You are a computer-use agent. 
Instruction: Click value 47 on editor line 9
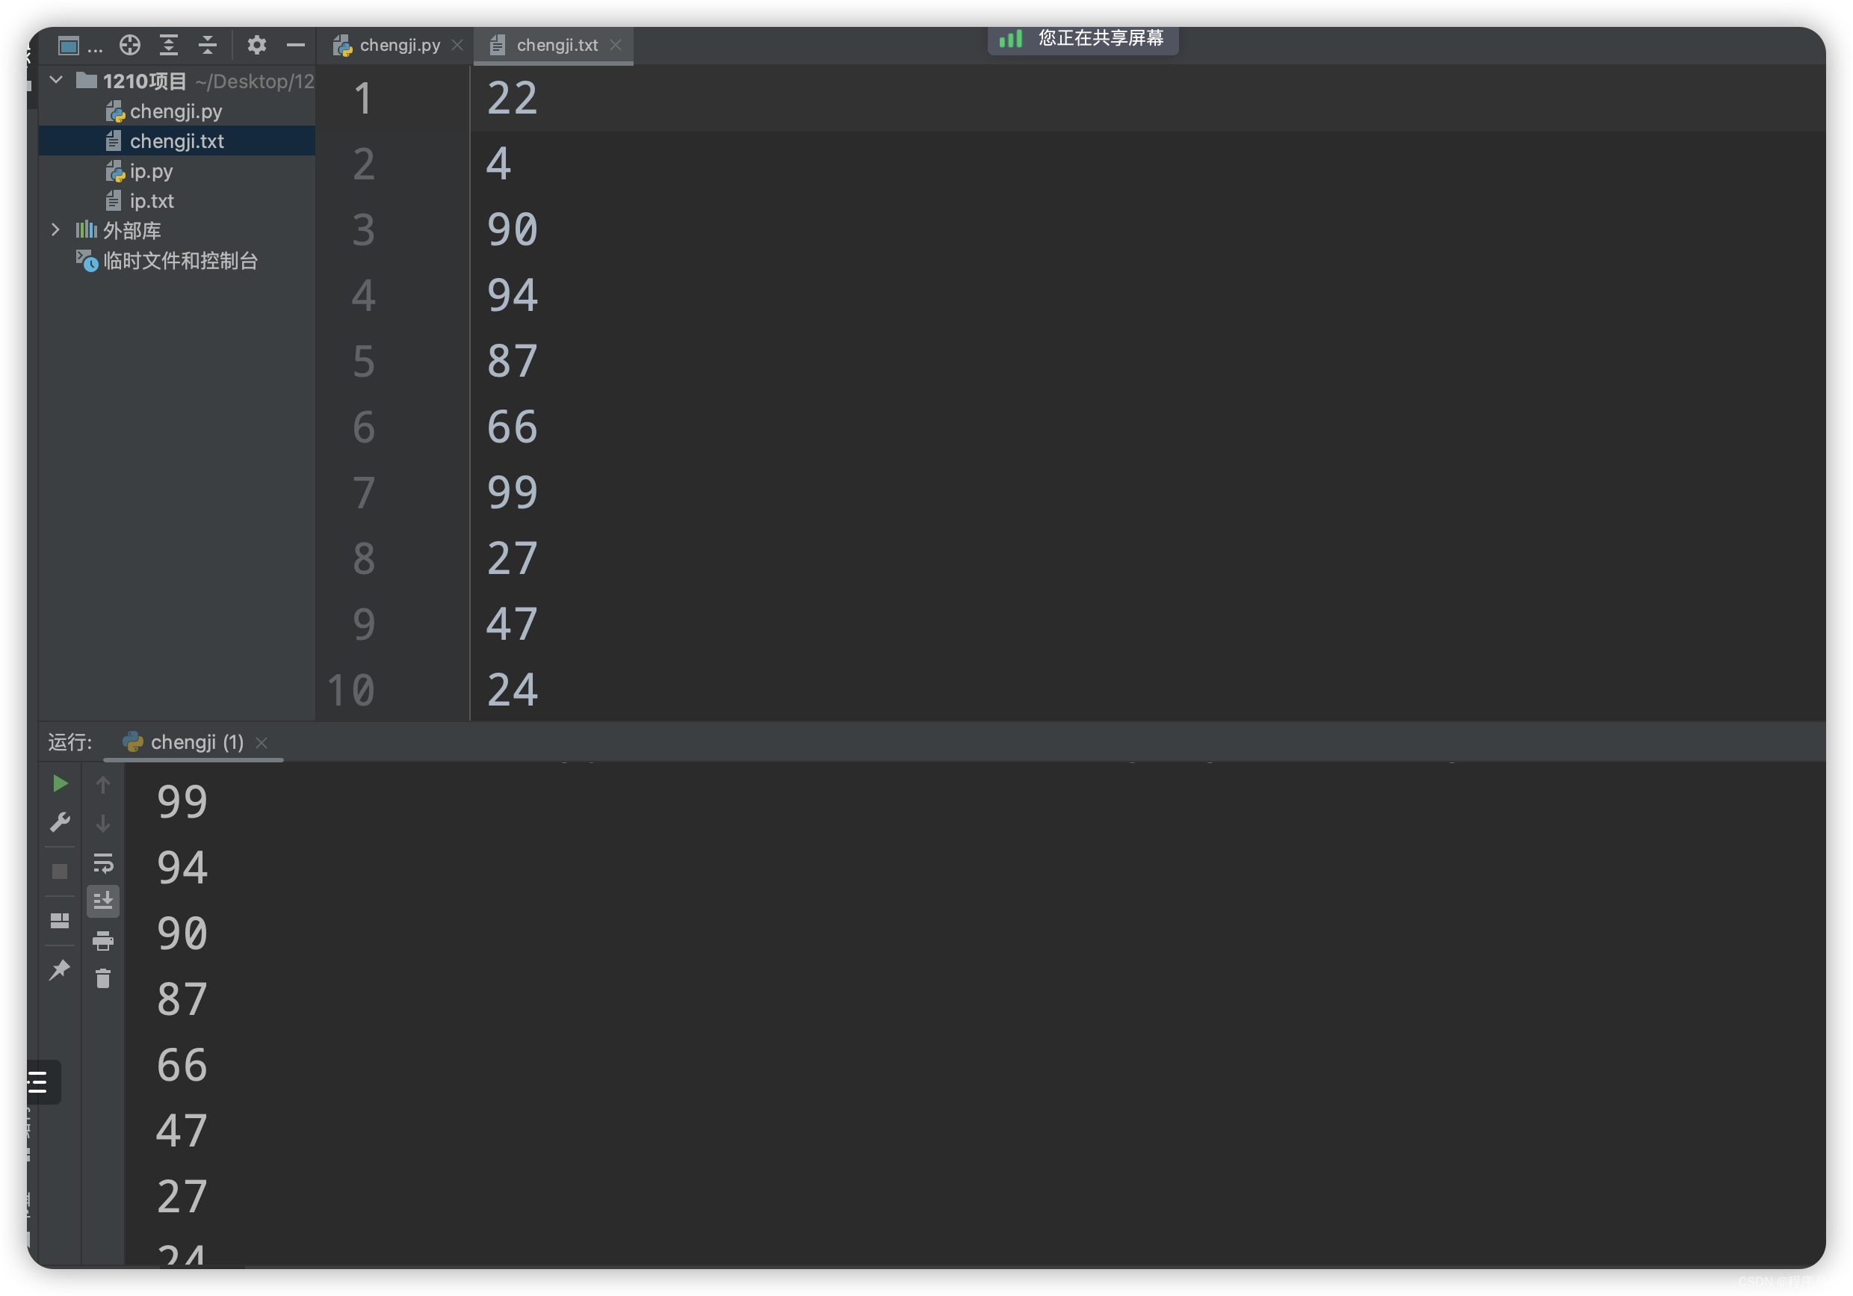(512, 624)
